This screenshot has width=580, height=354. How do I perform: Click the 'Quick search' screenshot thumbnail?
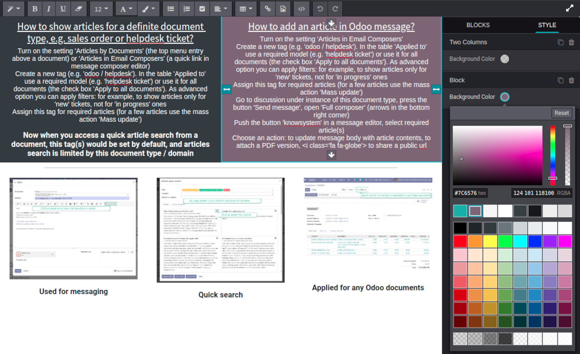(221, 231)
